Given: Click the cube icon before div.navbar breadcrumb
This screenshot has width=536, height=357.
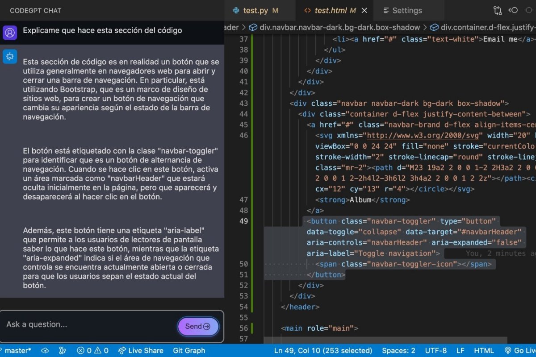Looking at the screenshot, I should pyautogui.click(x=253, y=27).
